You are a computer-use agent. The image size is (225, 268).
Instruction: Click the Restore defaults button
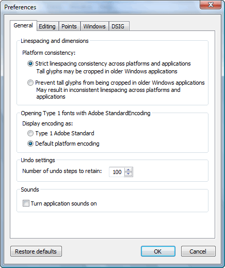36,251
